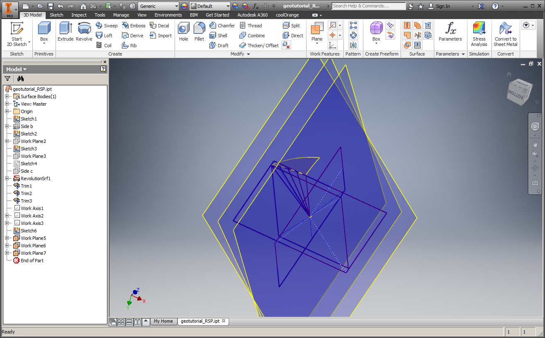Create a work Axis
The width and height of the screenshot is (545, 338).
333,26
